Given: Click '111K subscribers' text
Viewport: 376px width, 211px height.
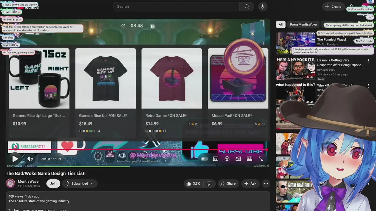Looking at the screenshot, I should (29, 186).
